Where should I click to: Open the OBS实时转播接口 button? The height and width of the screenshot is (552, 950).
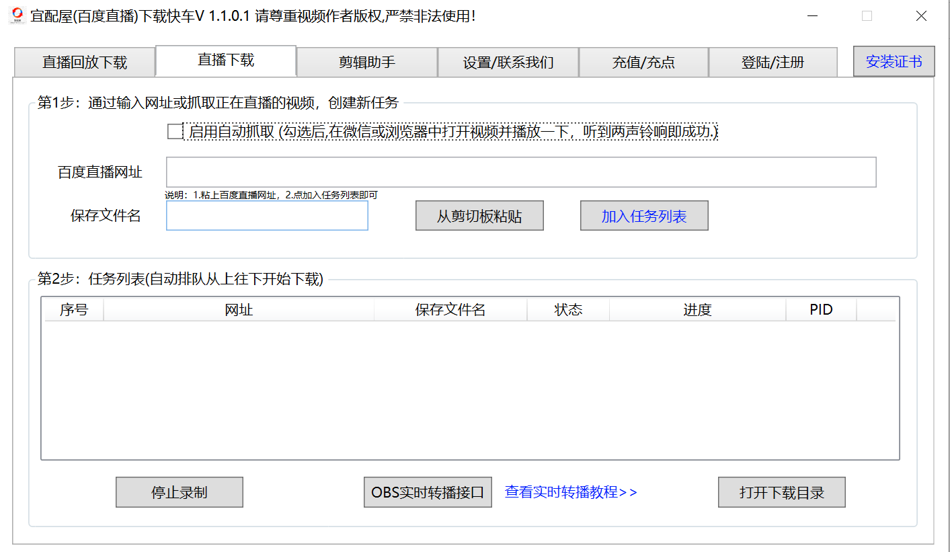point(428,492)
